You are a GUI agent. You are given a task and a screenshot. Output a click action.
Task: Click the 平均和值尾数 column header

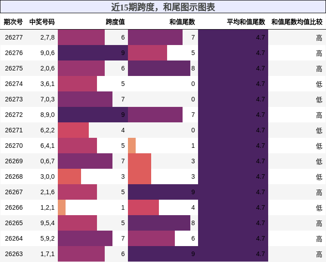pyautogui.click(x=246, y=22)
